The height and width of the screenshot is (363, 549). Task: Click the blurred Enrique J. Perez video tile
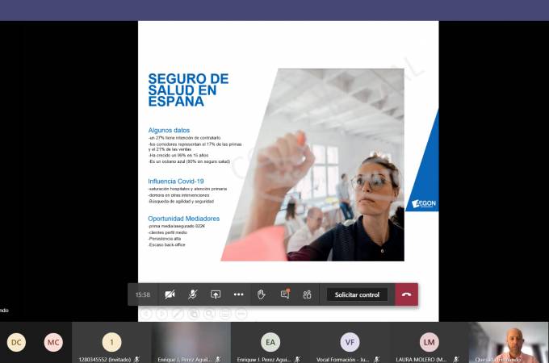click(191, 340)
